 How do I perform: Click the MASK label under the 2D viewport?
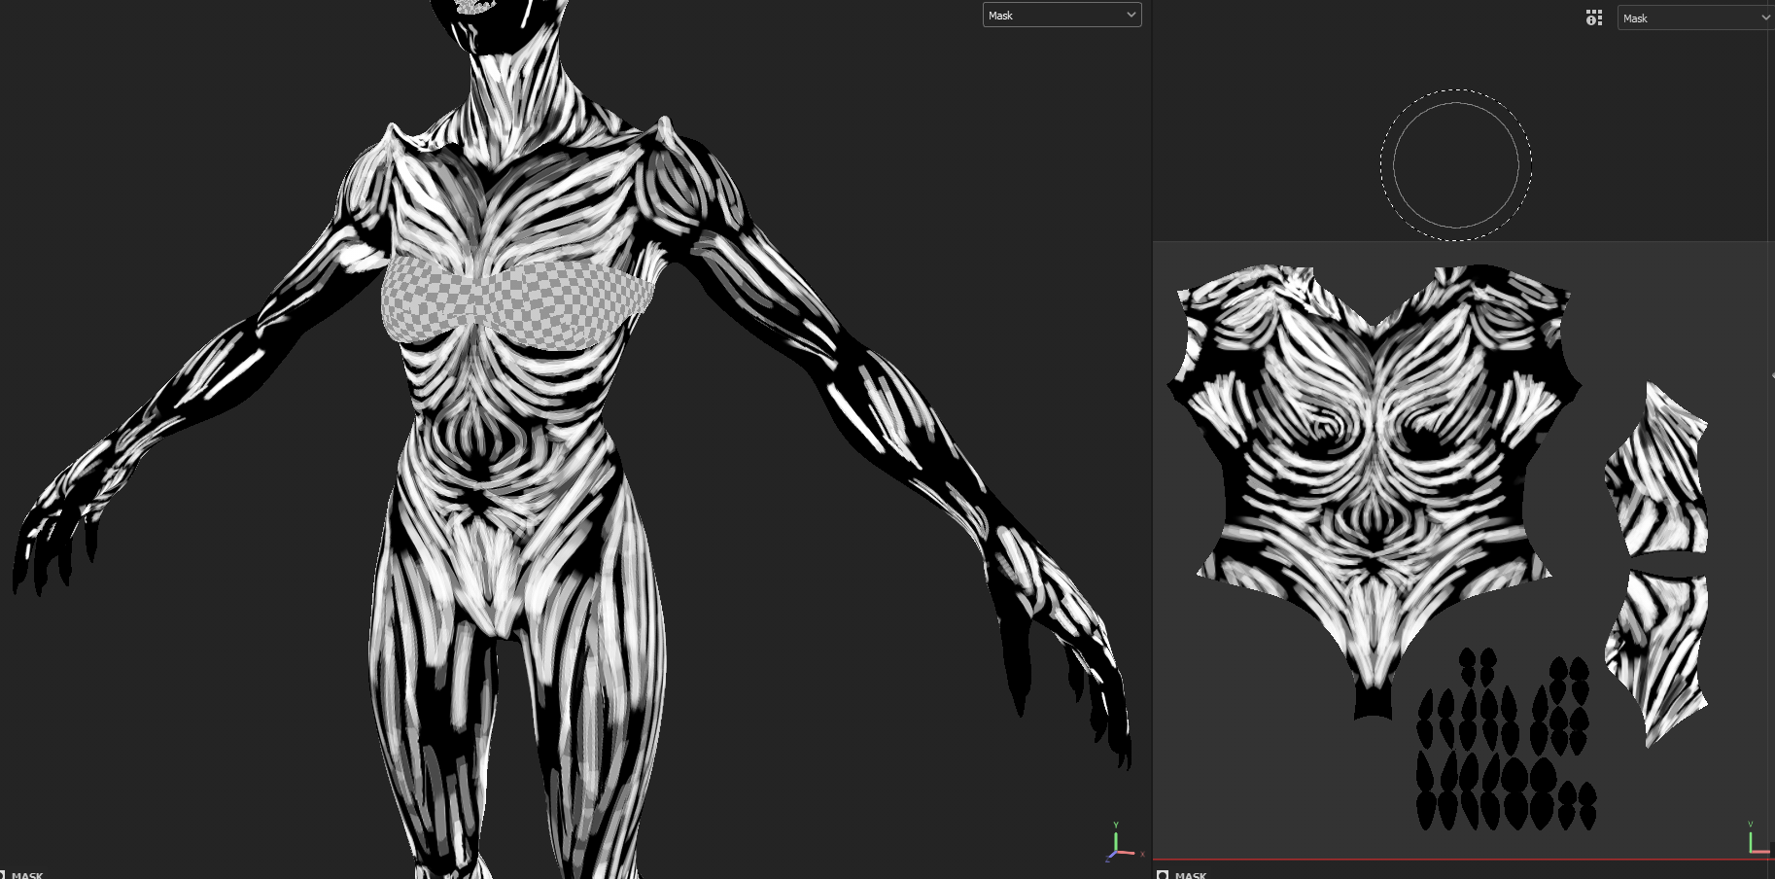tap(1190, 874)
